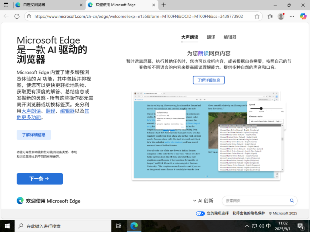Toggle 您的隐私选择 privacy switch icon
Screen dimensions: 310x232
[200, 213]
